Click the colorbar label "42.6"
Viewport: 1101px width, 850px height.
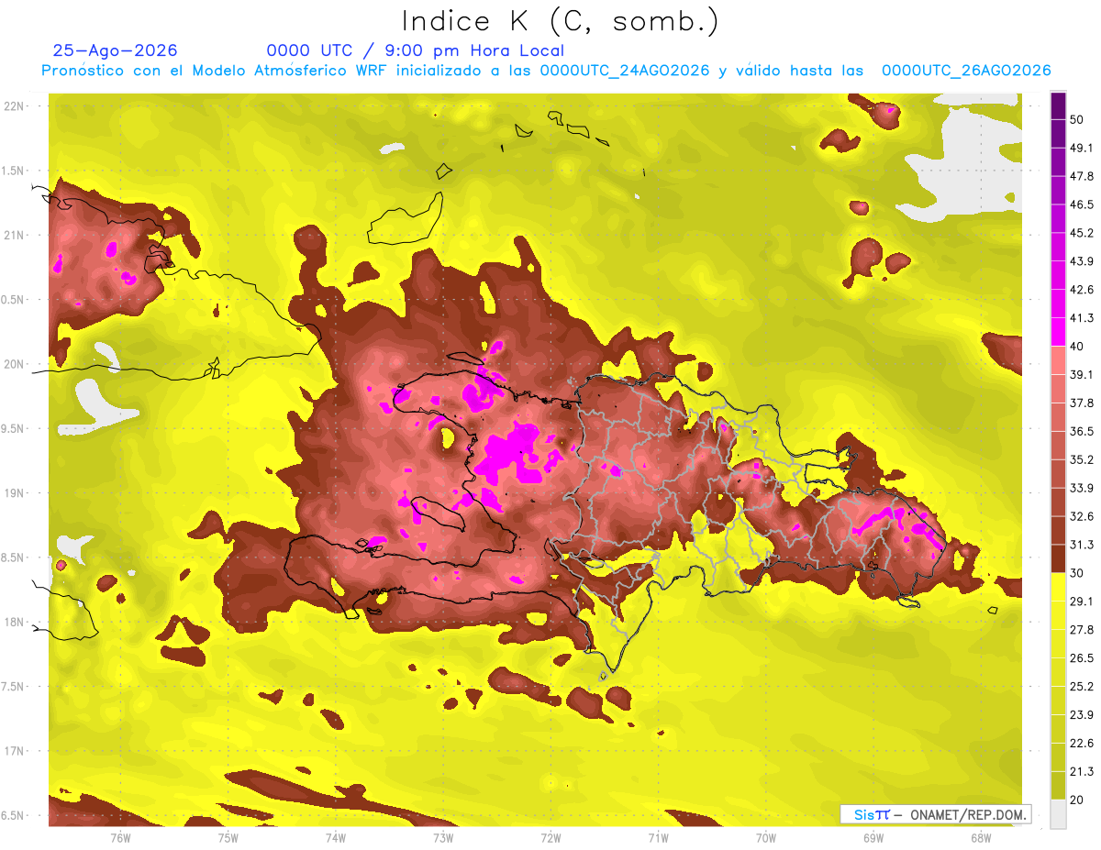[1082, 290]
